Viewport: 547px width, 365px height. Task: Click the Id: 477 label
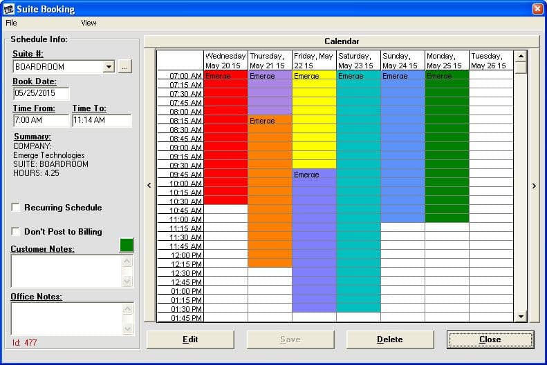coord(24,343)
